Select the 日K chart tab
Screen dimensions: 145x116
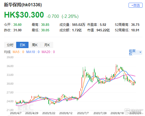coord(22,45)
